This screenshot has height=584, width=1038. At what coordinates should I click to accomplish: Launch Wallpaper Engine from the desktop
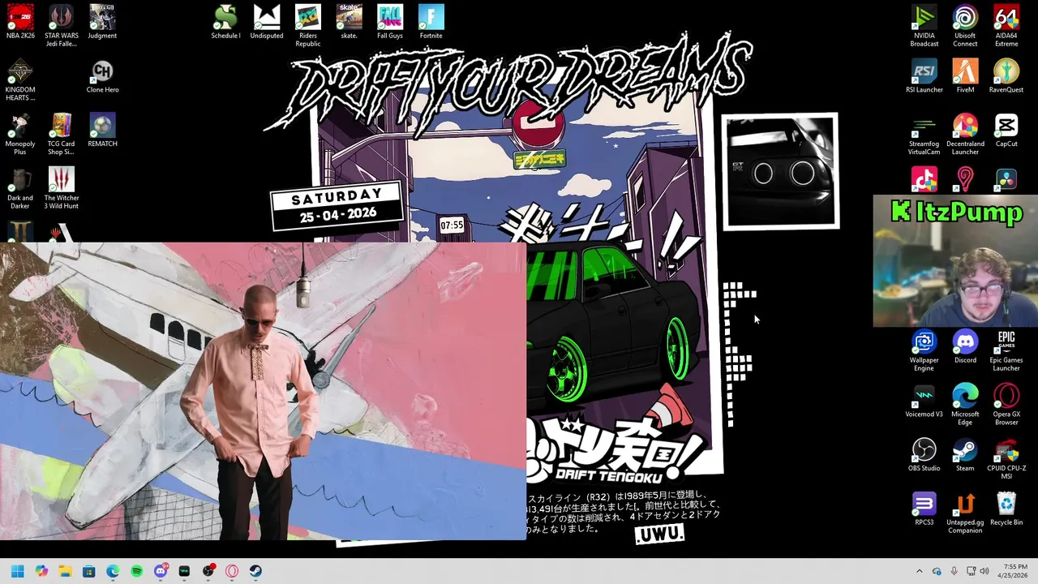924,350
